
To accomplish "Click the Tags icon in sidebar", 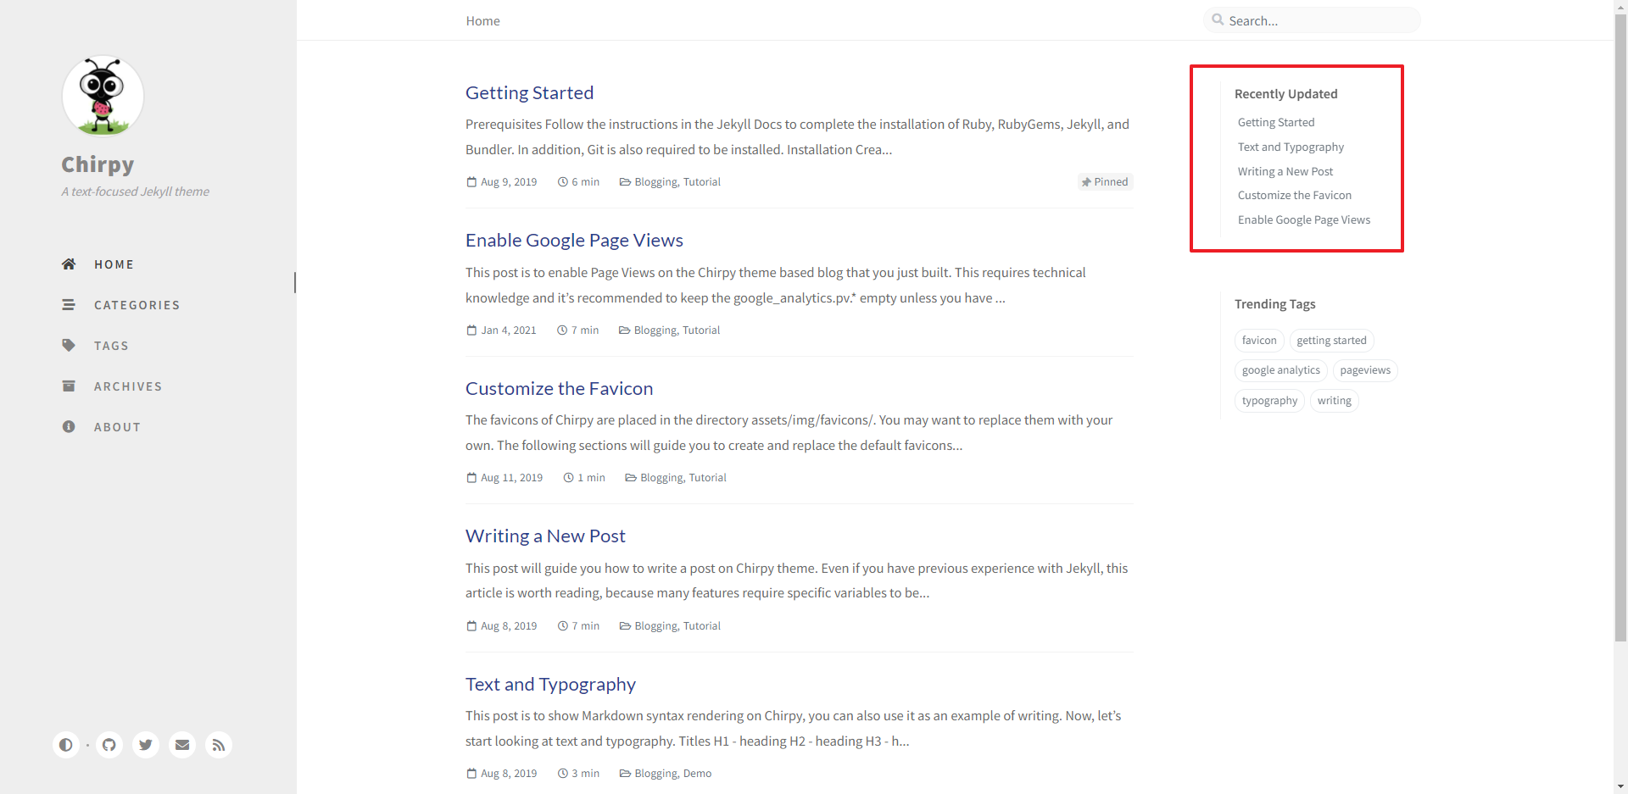I will coord(69,346).
